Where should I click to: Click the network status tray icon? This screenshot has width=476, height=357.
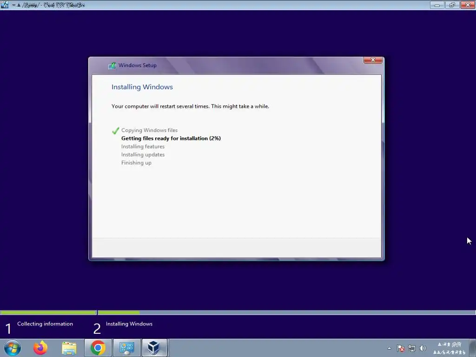pos(412,348)
